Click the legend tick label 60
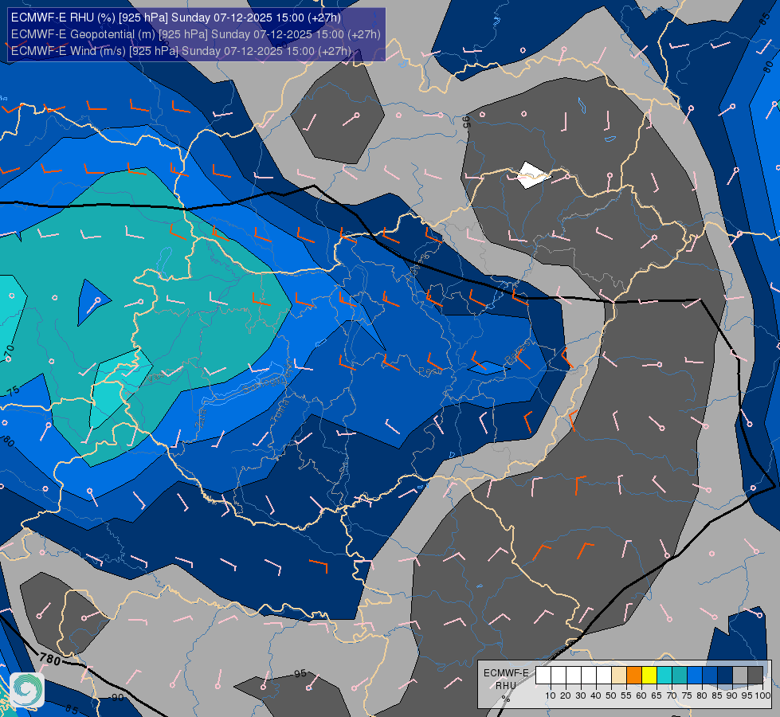Image resolution: width=780 pixels, height=717 pixels. (x=641, y=695)
